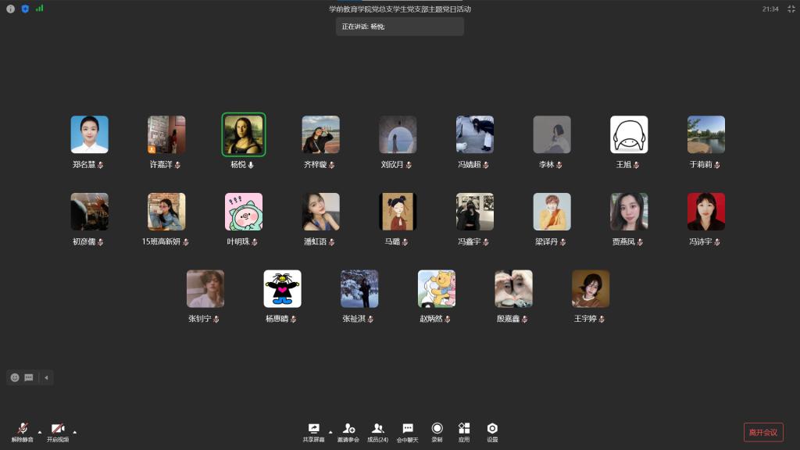Collapse the bottom-left reaction bar
The height and width of the screenshot is (450, 800).
46,377
